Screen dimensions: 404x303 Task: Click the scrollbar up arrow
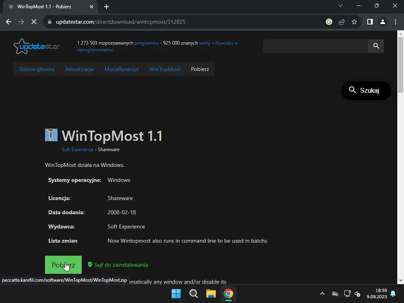pos(400,34)
